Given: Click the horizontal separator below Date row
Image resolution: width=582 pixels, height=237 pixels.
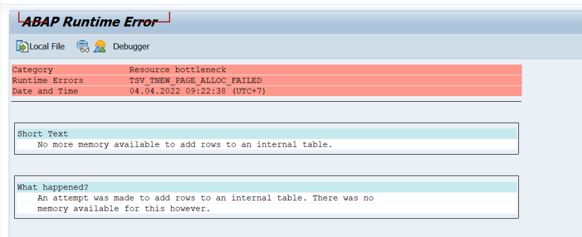Looking at the screenshot, I should [x=266, y=101].
